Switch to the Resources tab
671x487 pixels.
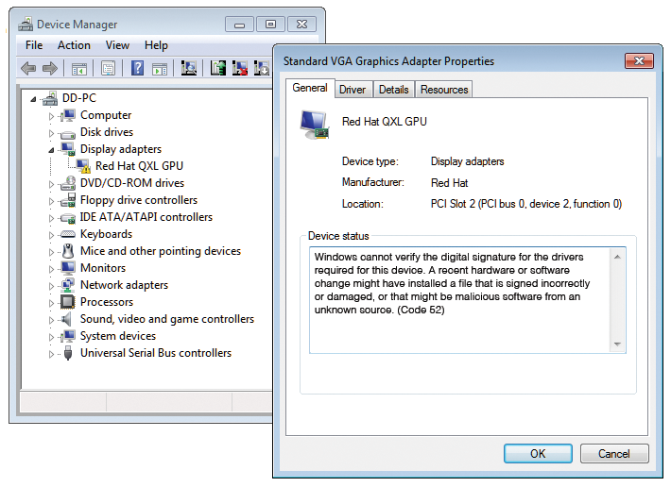point(444,90)
